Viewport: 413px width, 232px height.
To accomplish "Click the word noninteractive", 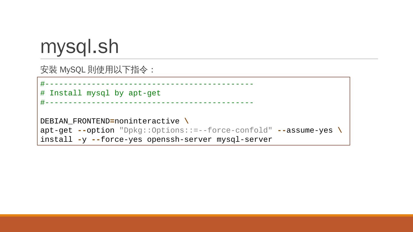I will (x=147, y=121).
